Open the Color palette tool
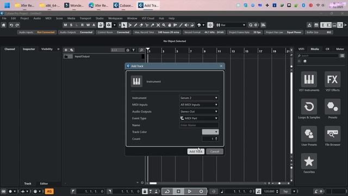Viewport: 348px width, 196px height. click(x=199, y=25)
